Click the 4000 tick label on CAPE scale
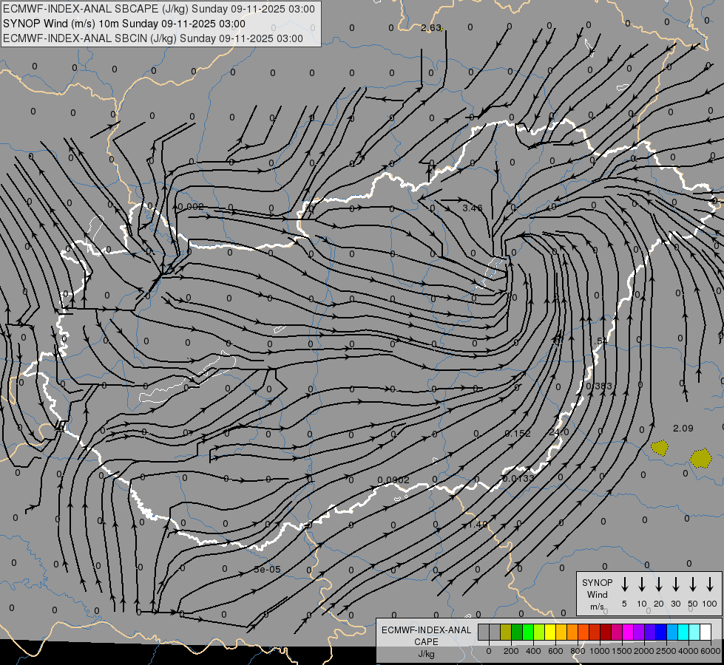724x665 pixels. (688, 651)
